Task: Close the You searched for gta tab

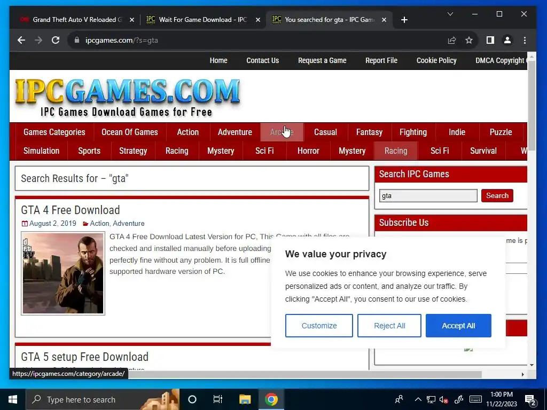Action: [x=384, y=20]
